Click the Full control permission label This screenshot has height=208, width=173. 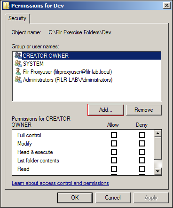[29, 135]
